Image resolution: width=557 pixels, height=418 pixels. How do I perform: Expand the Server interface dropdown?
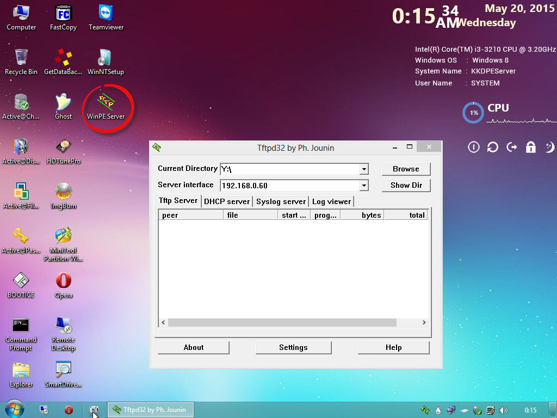point(364,185)
